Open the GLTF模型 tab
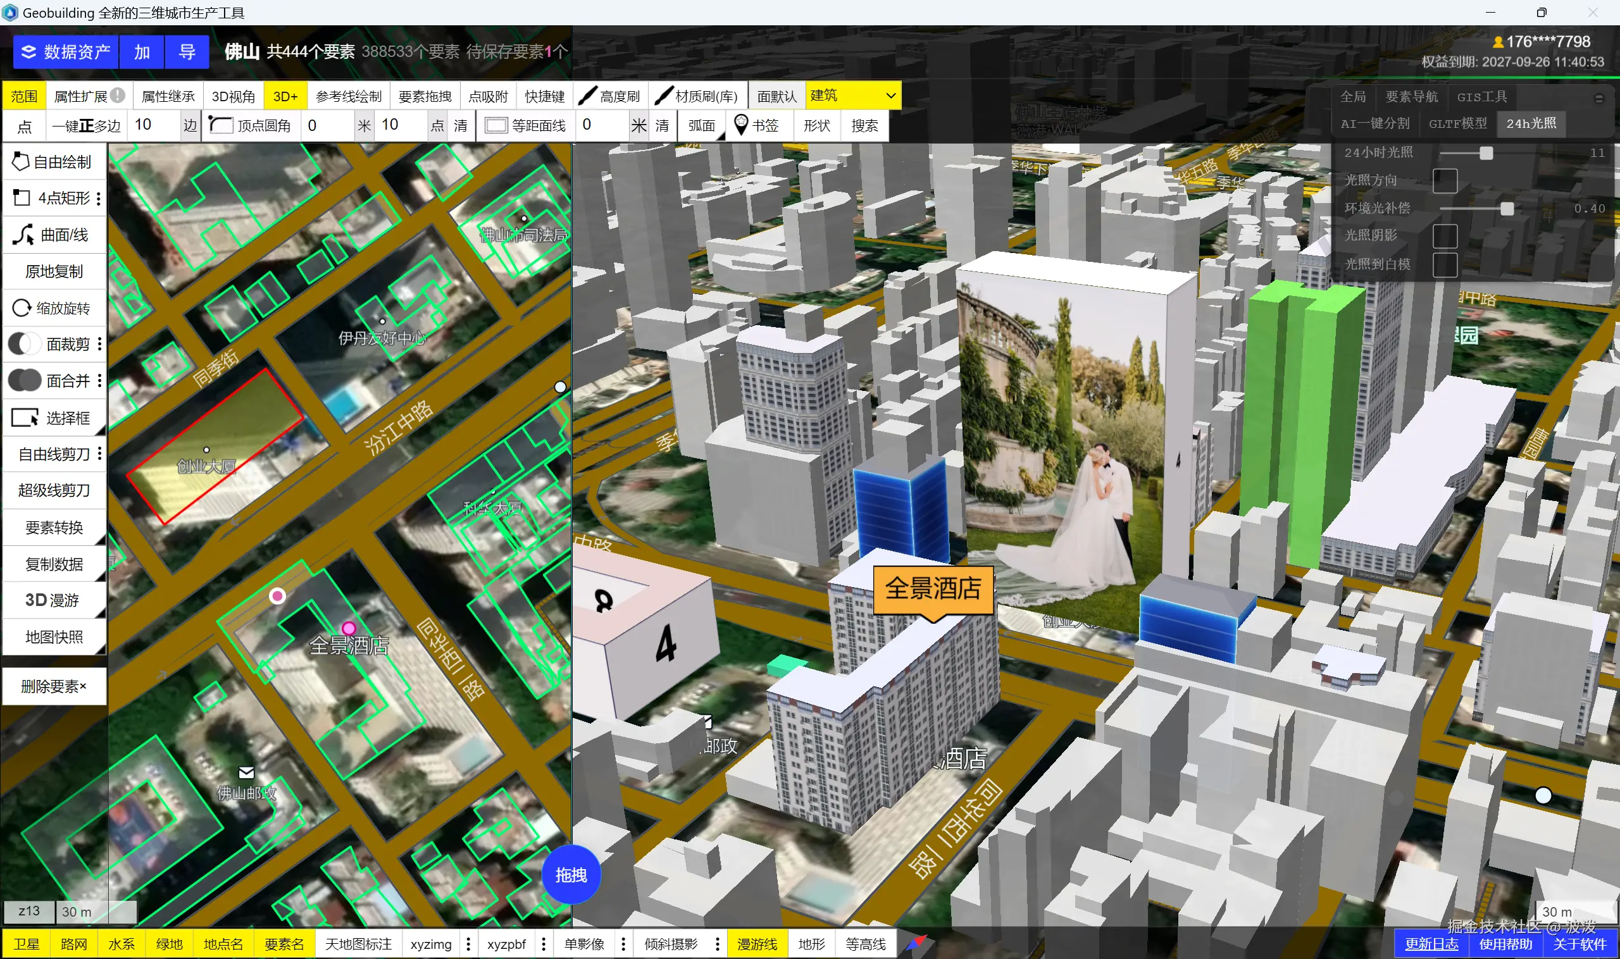The height and width of the screenshot is (959, 1620). (1457, 123)
